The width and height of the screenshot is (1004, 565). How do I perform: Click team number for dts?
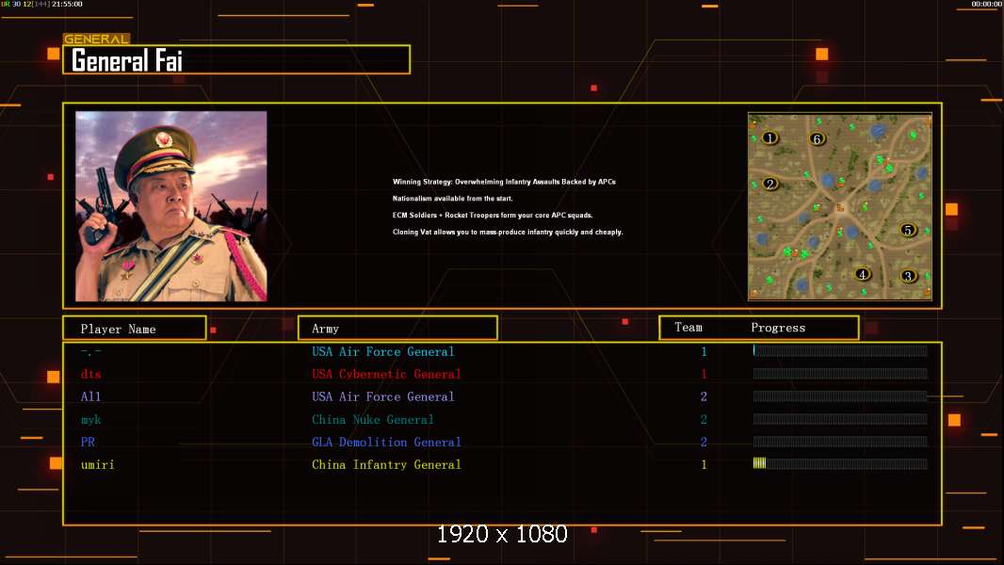(x=704, y=375)
